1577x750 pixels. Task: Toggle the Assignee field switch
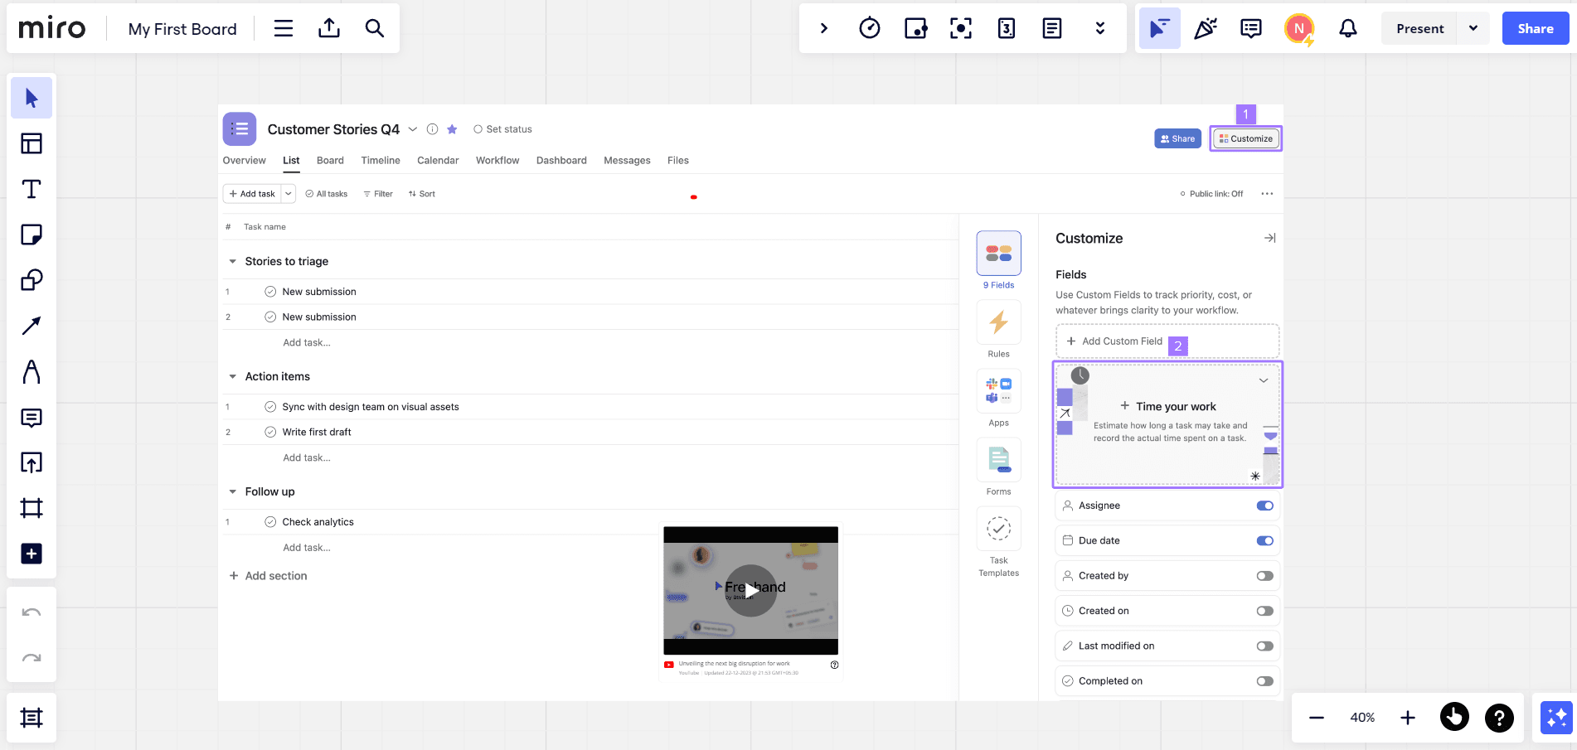tap(1264, 506)
